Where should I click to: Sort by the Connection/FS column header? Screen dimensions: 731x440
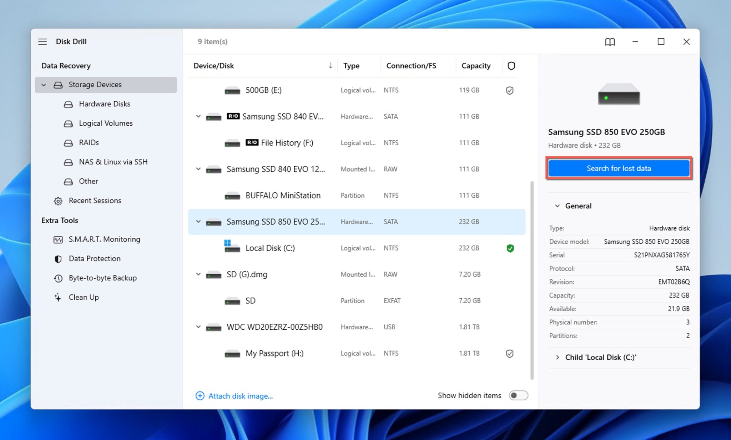[411, 66]
